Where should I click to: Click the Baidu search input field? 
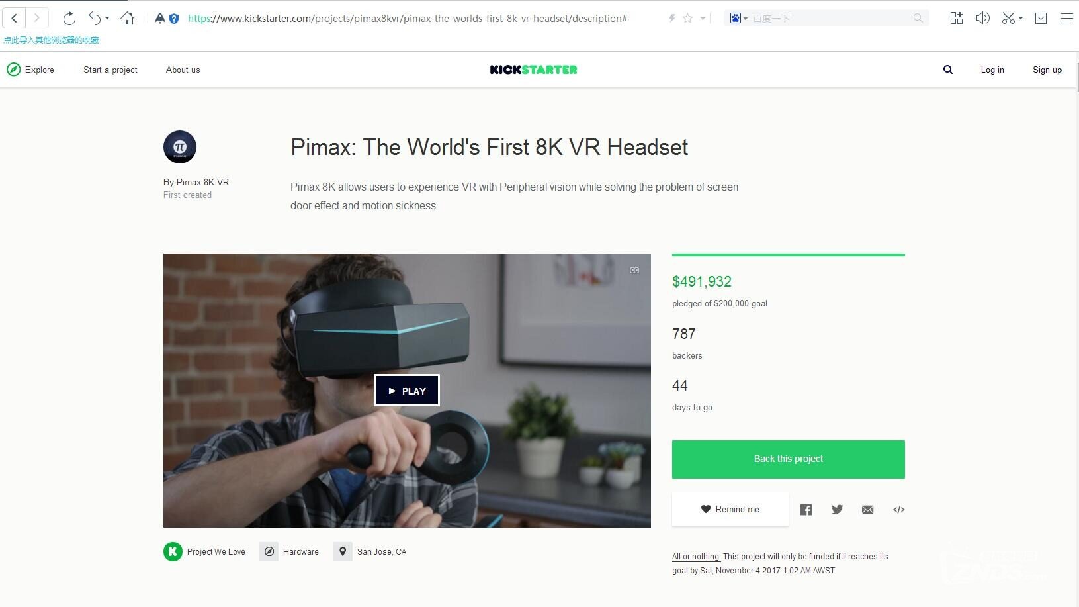(x=830, y=18)
